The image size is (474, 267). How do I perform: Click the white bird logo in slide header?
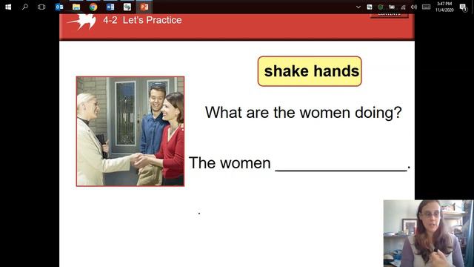[81, 22]
